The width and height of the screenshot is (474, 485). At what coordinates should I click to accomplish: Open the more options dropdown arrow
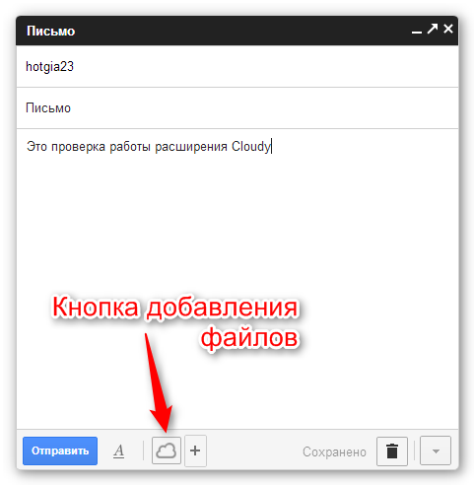pos(436,450)
